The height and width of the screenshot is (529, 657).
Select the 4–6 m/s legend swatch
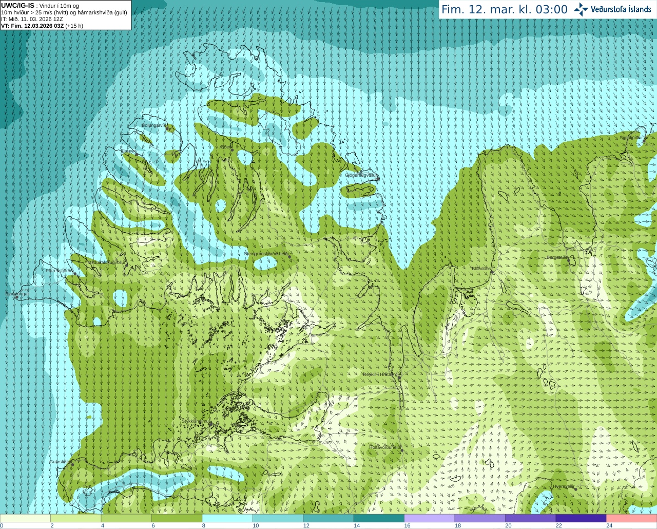126,518
